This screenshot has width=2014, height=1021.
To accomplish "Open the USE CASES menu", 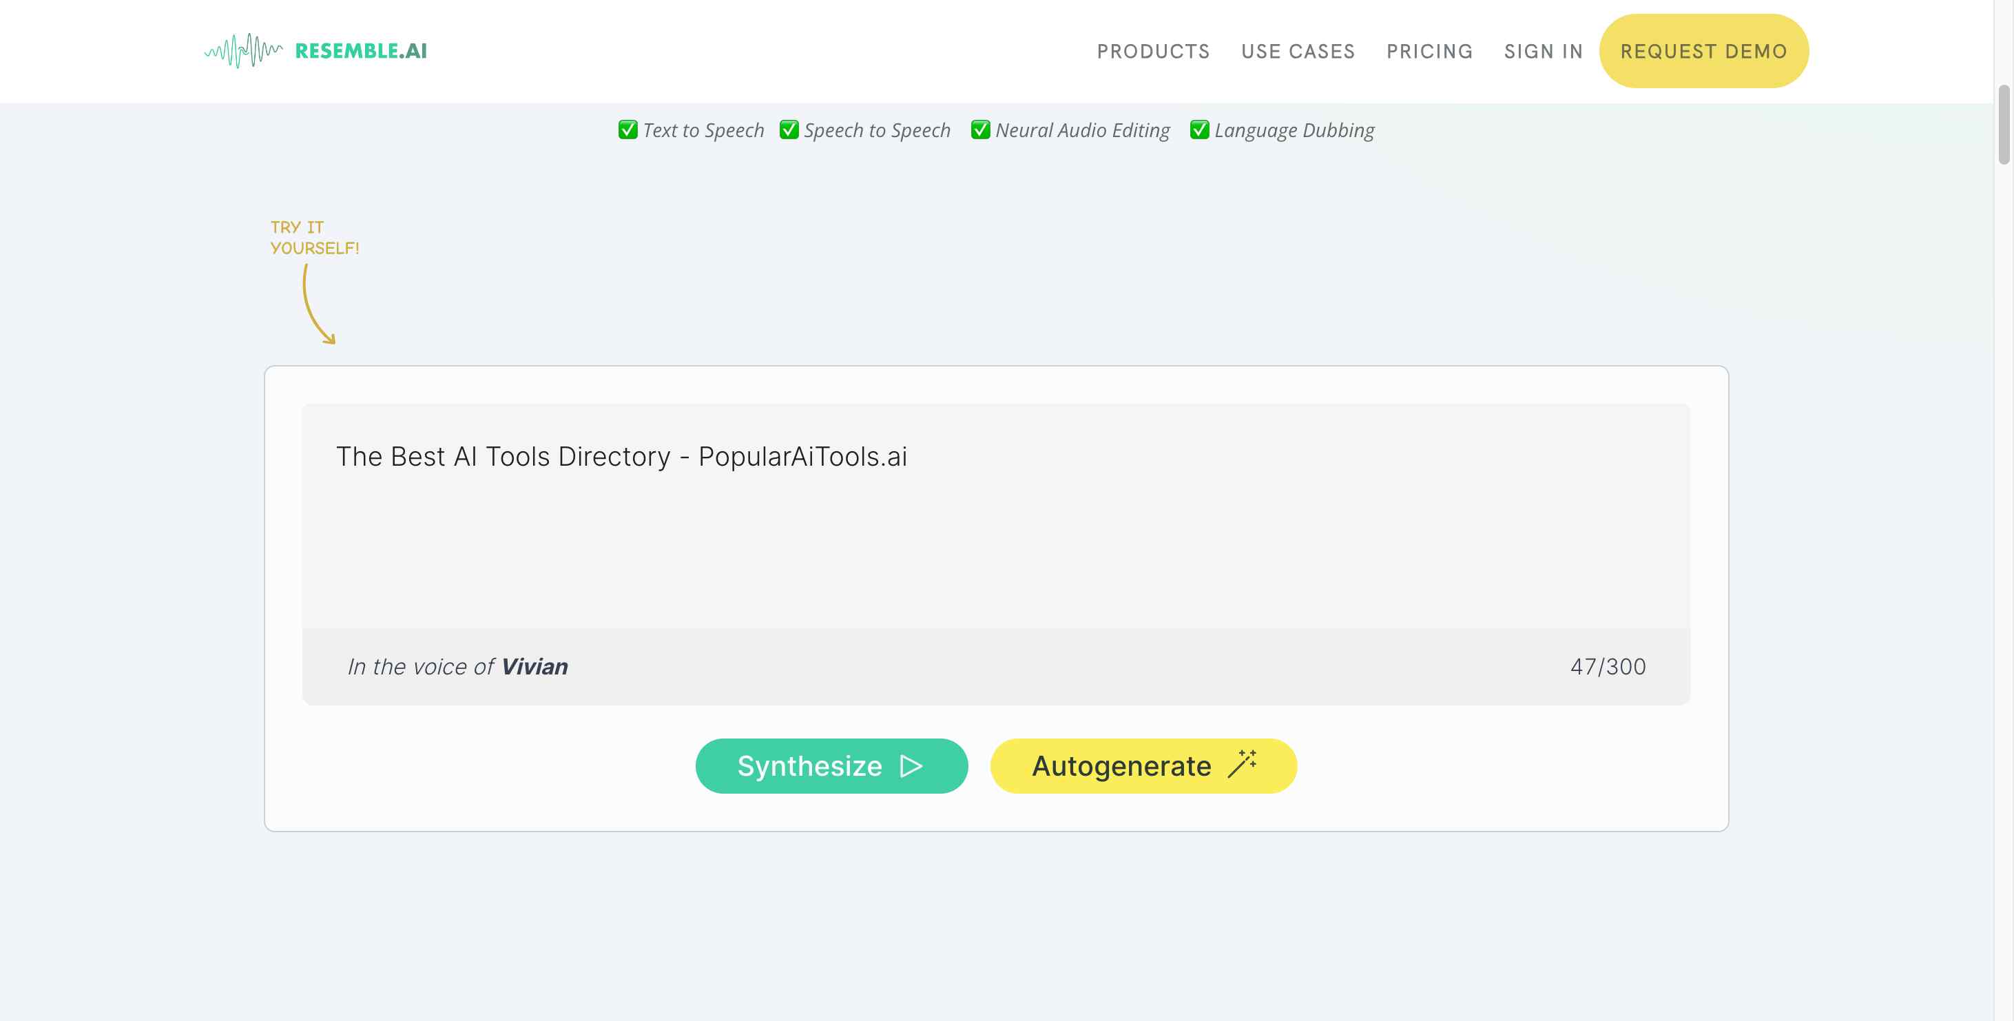I will 1298,52.
